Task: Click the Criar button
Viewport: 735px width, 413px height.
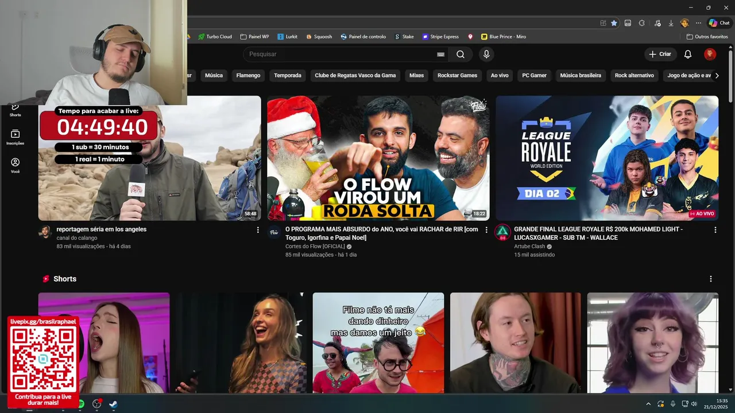Action: [660, 54]
